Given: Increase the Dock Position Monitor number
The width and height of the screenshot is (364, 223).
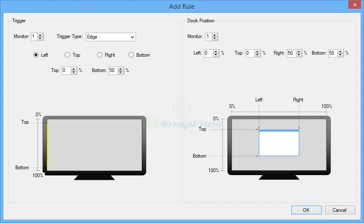Looking at the screenshot, I should (x=215, y=35).
